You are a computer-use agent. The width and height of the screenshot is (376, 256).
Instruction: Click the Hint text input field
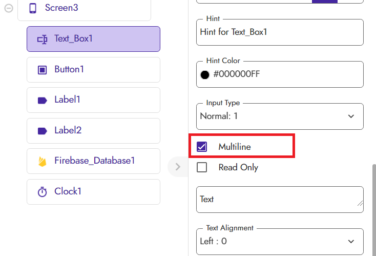tap(280, 32)
